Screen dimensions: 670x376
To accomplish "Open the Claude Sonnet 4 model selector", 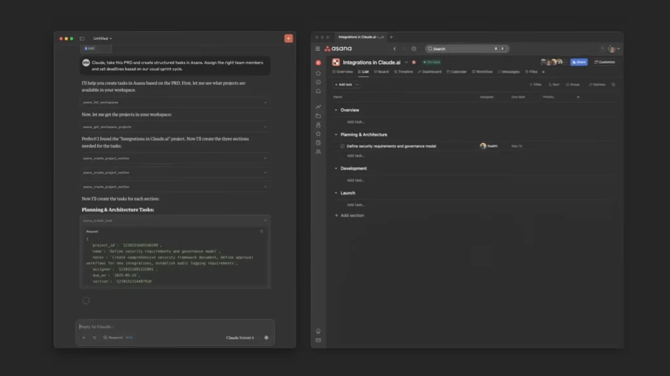I will point(241,337).
